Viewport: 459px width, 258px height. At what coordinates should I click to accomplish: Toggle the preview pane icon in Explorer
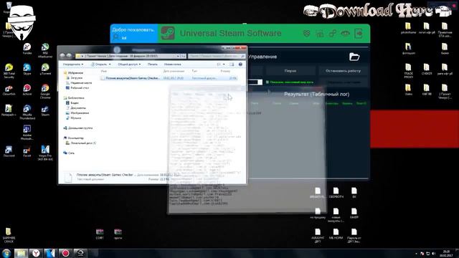232,64
